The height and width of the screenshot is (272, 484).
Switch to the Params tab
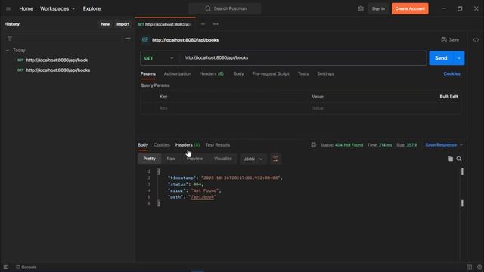(148, 74)
